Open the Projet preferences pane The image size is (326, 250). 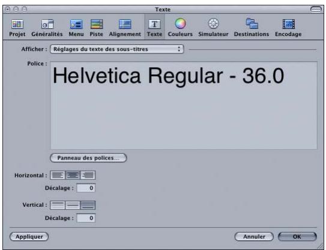tap(17, 28)
